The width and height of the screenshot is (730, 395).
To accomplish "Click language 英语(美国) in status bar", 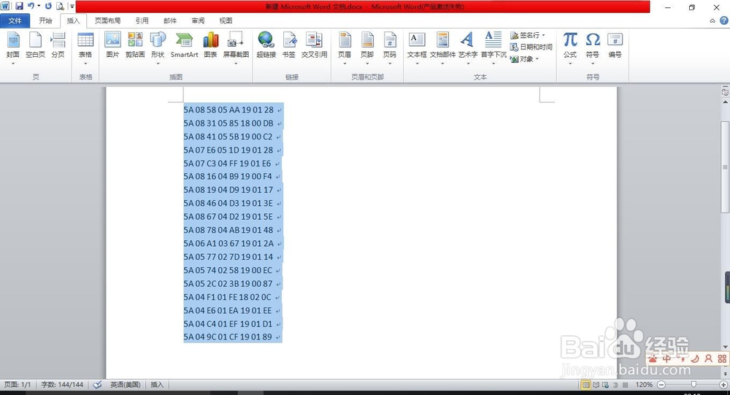I will 126,385.
